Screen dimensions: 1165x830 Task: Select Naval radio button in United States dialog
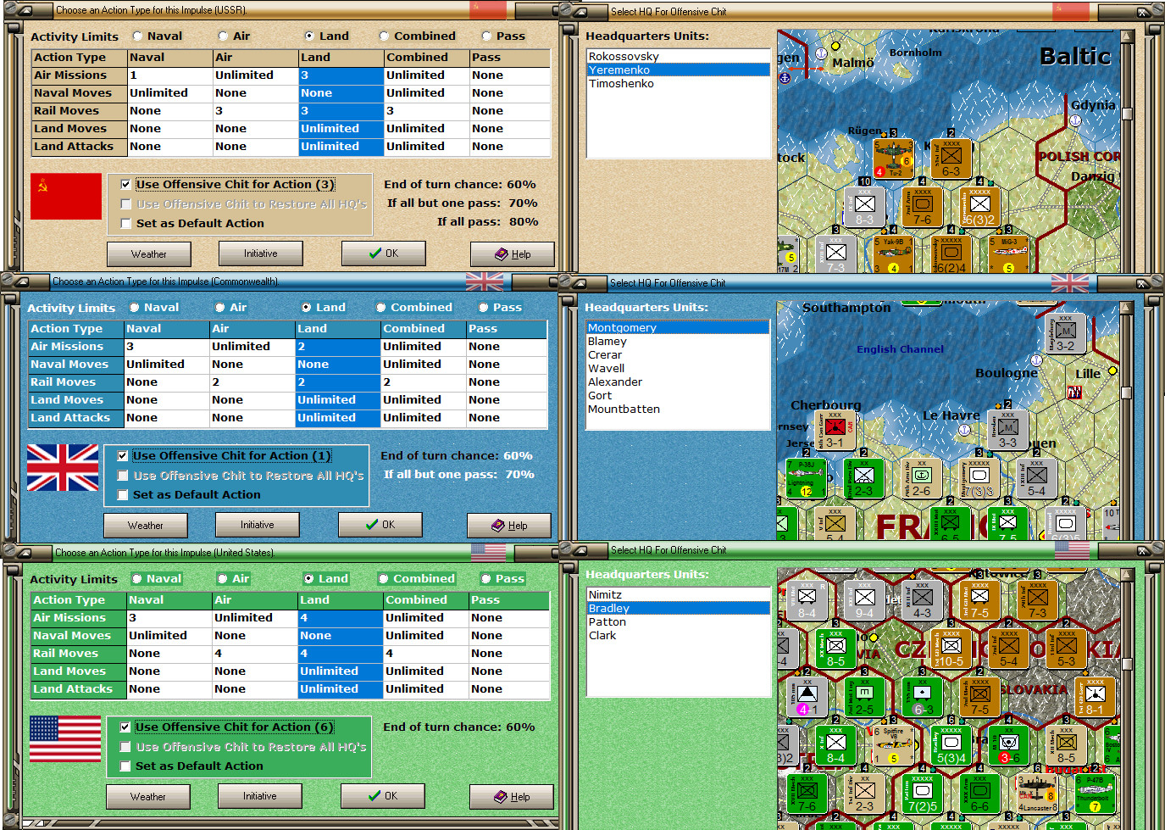coord(137,579)
